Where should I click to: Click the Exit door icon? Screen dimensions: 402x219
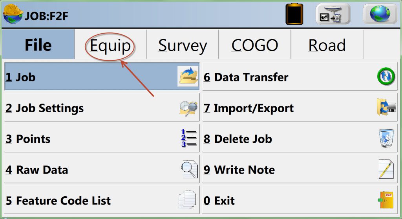point(386,200)
